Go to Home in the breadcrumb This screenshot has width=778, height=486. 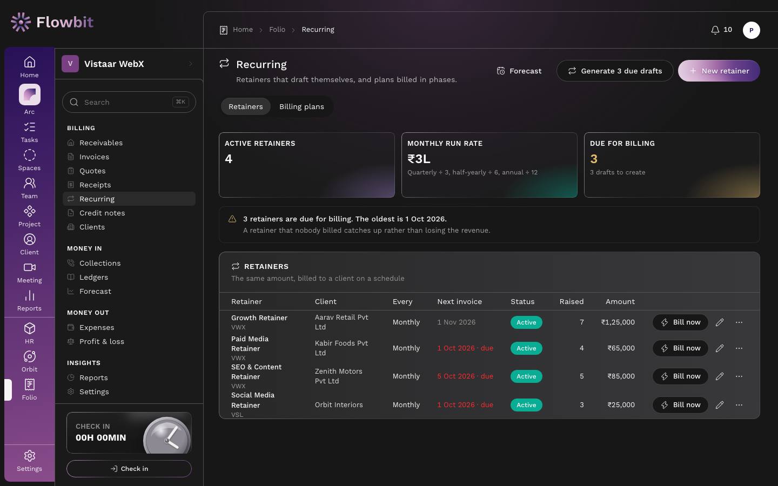tap(243, 30)
